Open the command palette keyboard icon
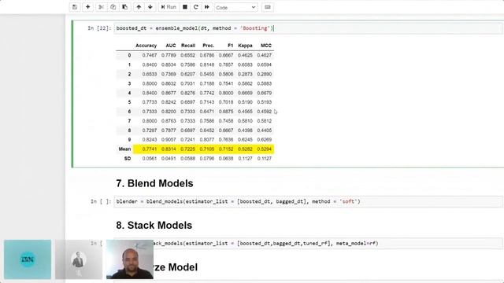 pos(268,7)
